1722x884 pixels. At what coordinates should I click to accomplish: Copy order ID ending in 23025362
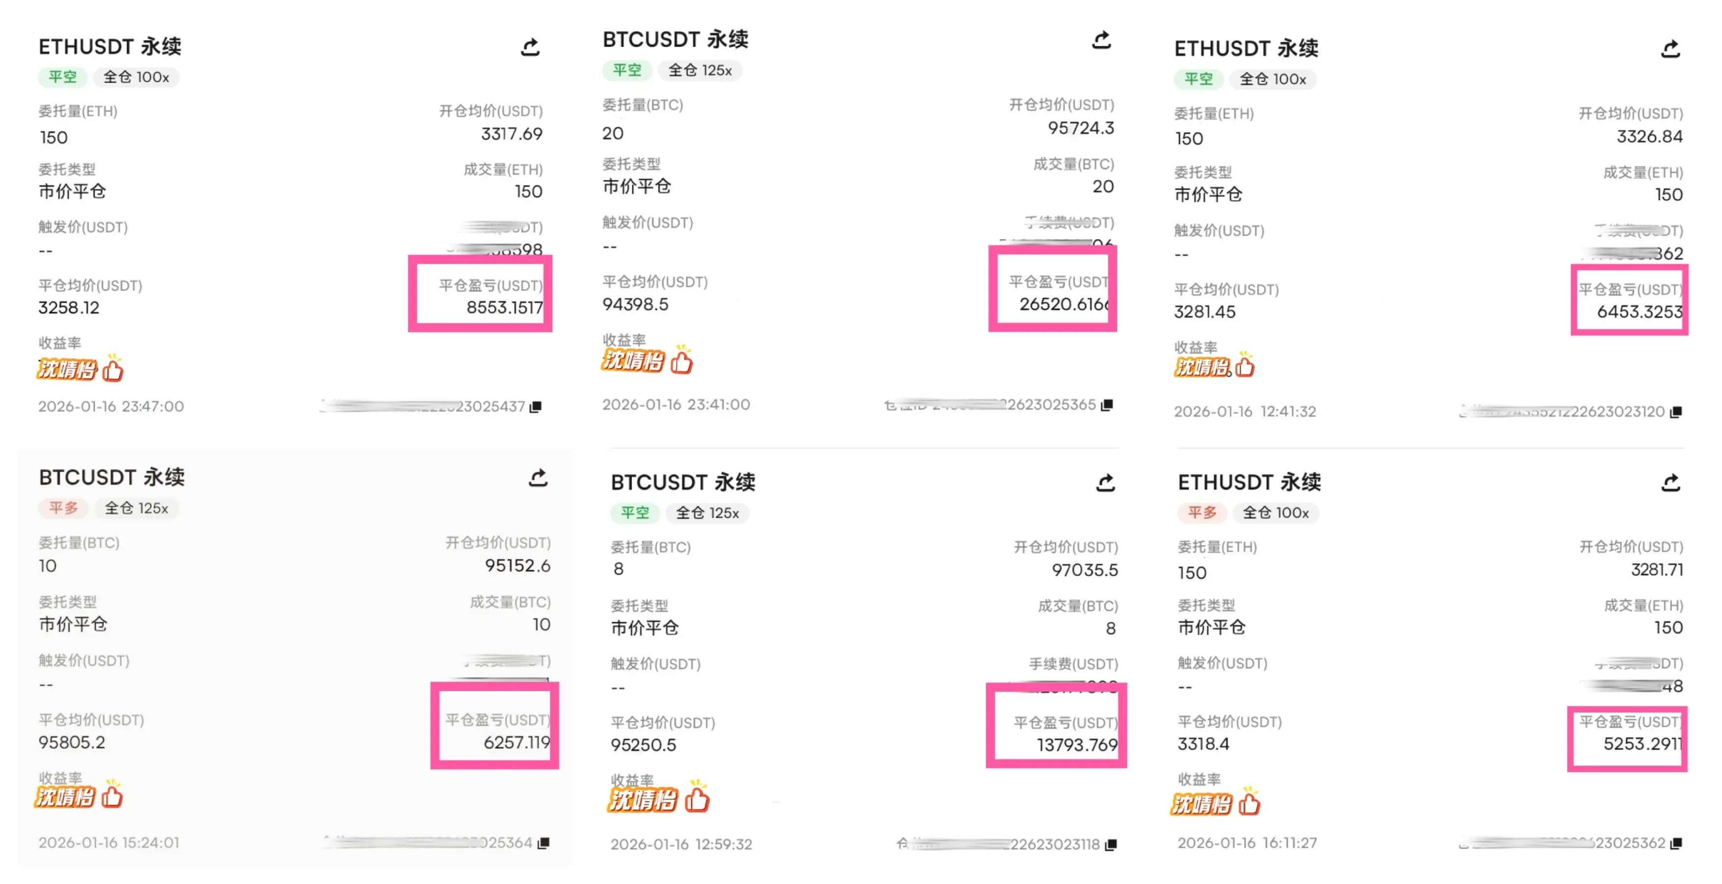1675,844
